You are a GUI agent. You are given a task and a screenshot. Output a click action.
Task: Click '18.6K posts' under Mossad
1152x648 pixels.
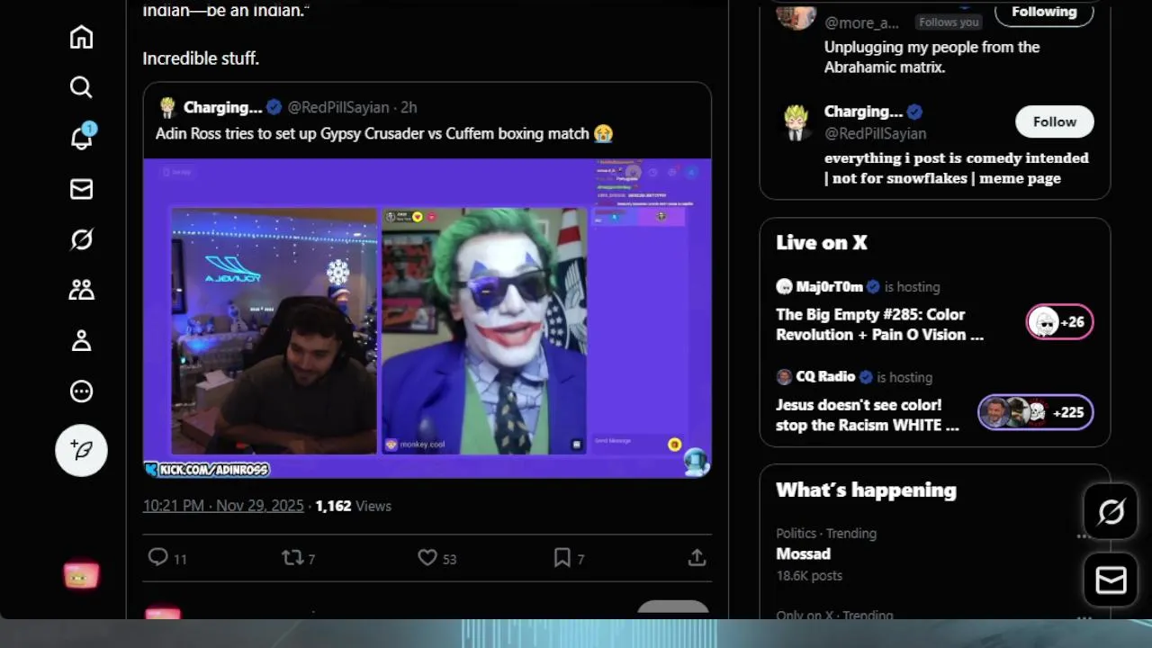click(809, 575)
